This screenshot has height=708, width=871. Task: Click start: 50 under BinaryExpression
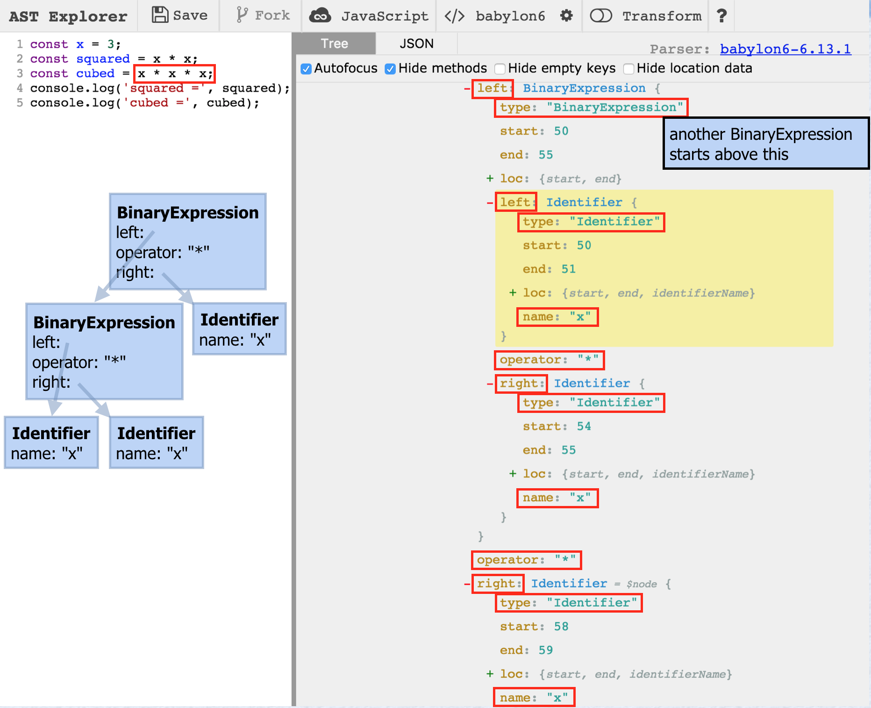534,131
